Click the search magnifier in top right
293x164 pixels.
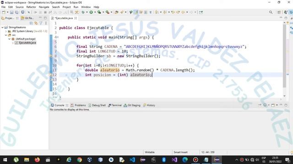[271, 12]
